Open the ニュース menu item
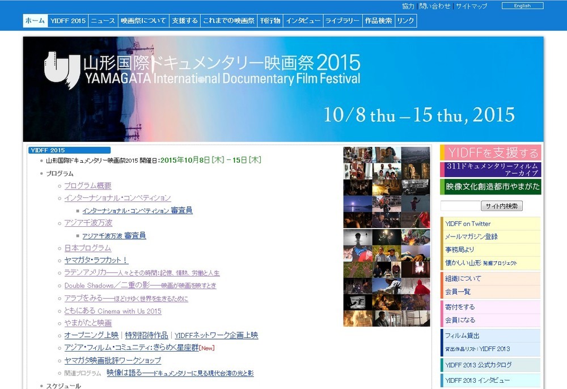The height and width of the screenshot is (389, 567). pos(102,20)
